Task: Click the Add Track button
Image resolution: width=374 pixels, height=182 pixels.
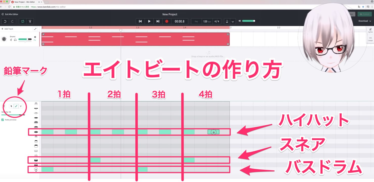Action: pyautogui.click(x=7, y=29)
